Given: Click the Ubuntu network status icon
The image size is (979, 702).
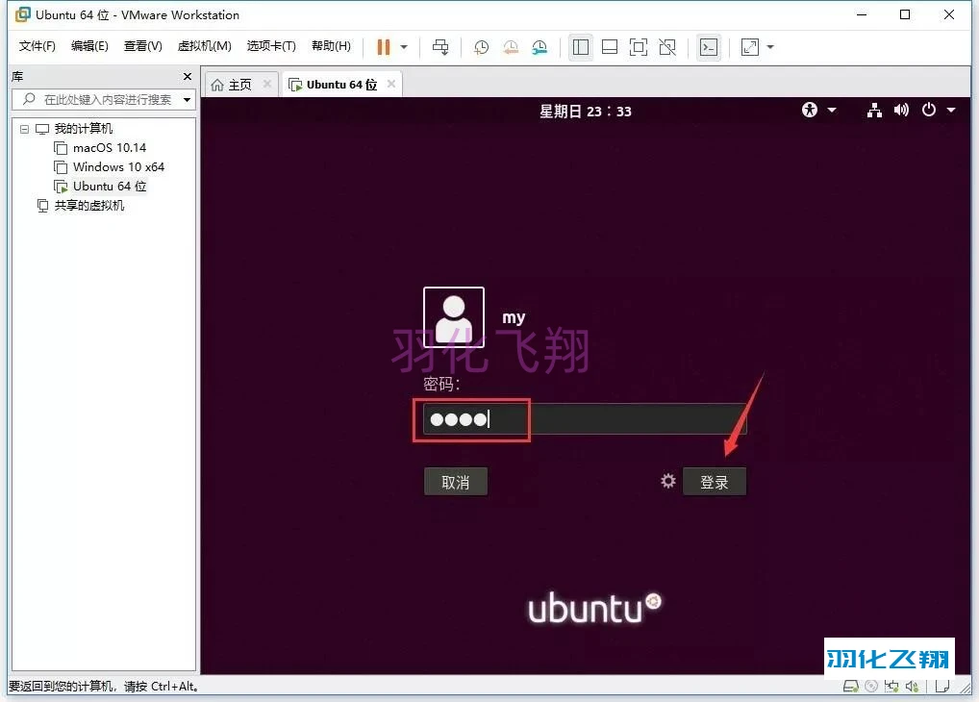Looking at the screenshot, I should pos(875,111).
